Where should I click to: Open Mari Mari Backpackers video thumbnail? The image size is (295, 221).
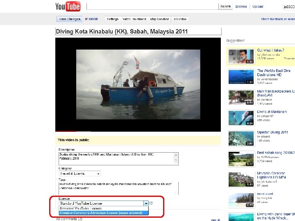pyautogui.click(x=241, y=97)
